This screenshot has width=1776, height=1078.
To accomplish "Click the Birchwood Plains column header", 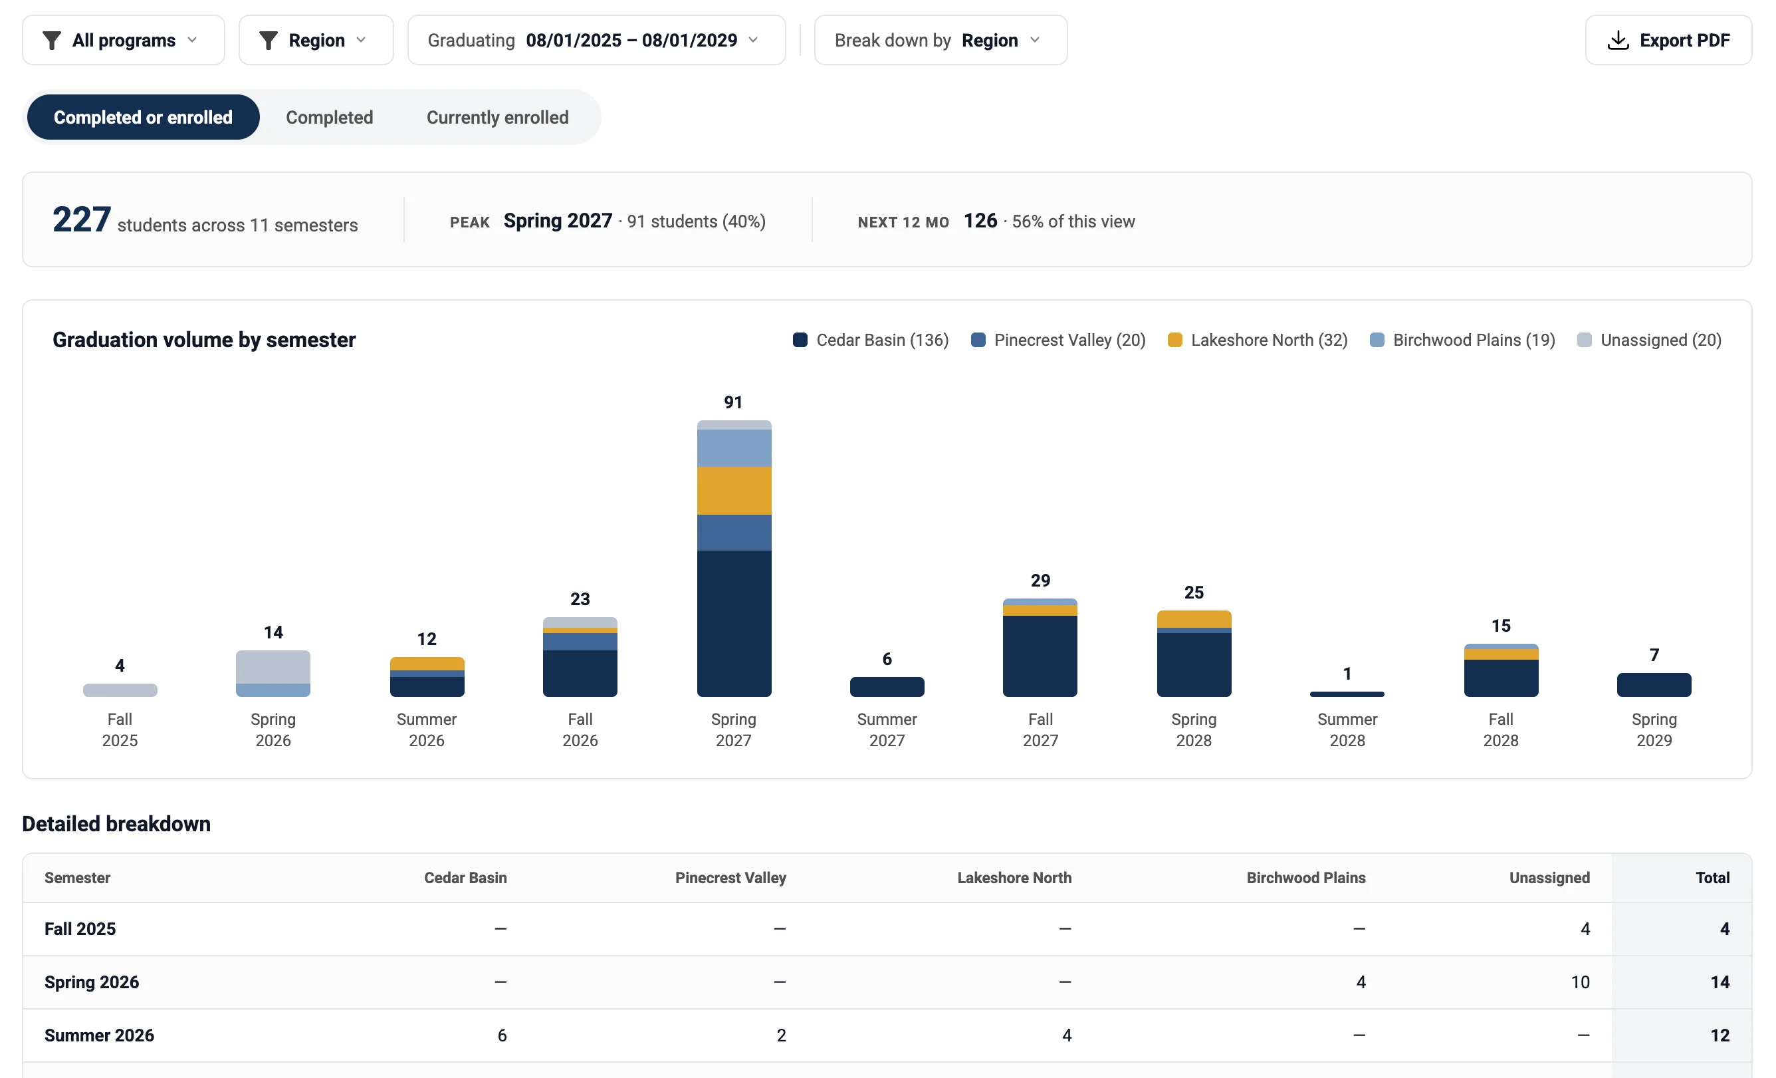I will click(1306, 878).
